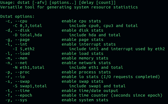Click the '-I 5,eth2' option text
Viewport: 168px width, 104px height.
(24, 49)
